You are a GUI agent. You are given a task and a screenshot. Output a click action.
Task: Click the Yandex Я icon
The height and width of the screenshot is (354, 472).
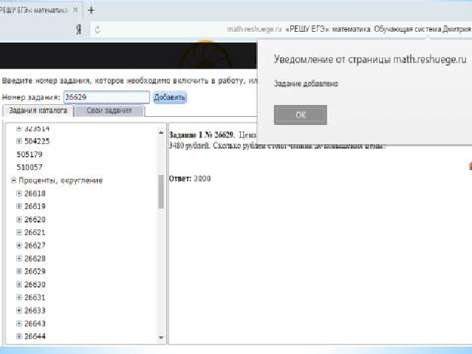(x=78, y=30)
